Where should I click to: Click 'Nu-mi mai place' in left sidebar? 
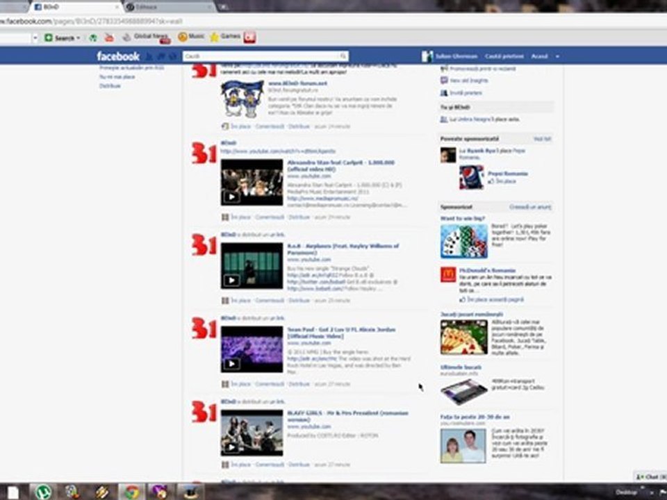[x=117, y=77]
